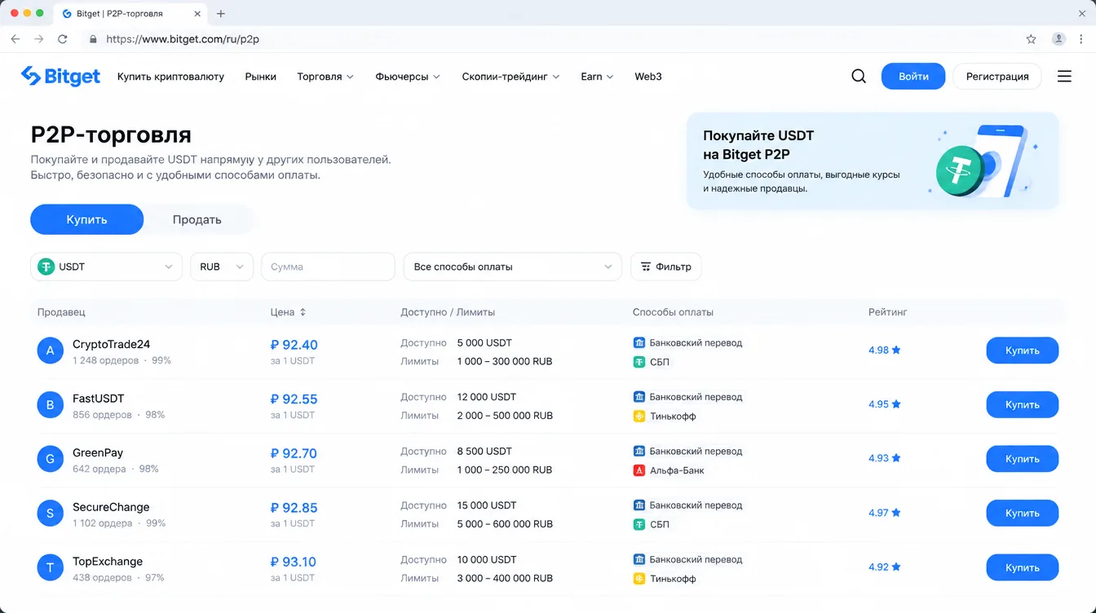The image size is (1096, 613).
Task: Expand the Фьючерсы menu
Action: point(408,77)
